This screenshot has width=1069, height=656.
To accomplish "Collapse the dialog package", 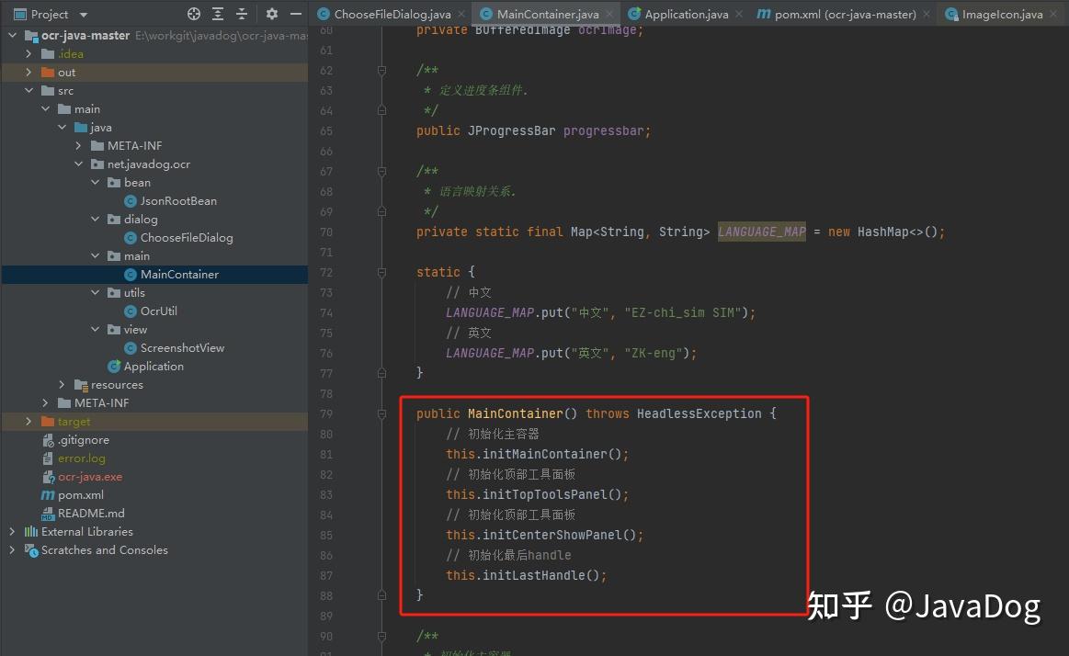I will (96, 219).
